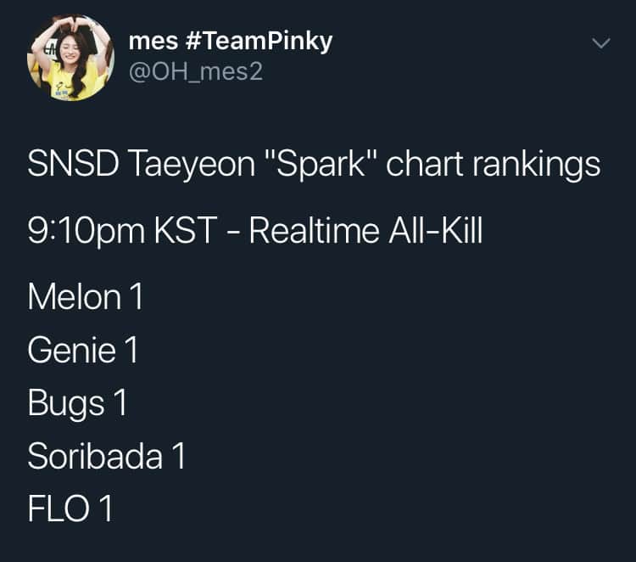
Task: Click the "9:10pm" time text
Action: click(x=85, y=232)
